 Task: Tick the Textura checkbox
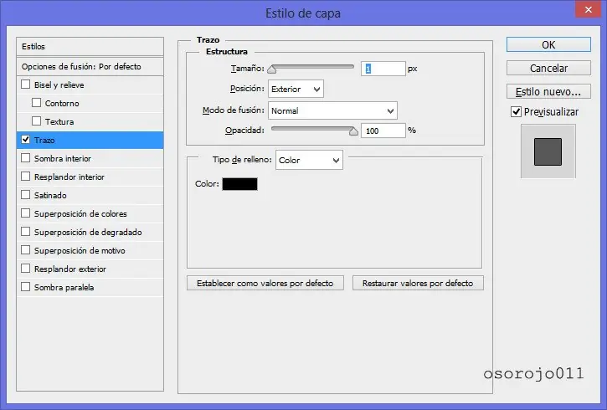(36, 121)
